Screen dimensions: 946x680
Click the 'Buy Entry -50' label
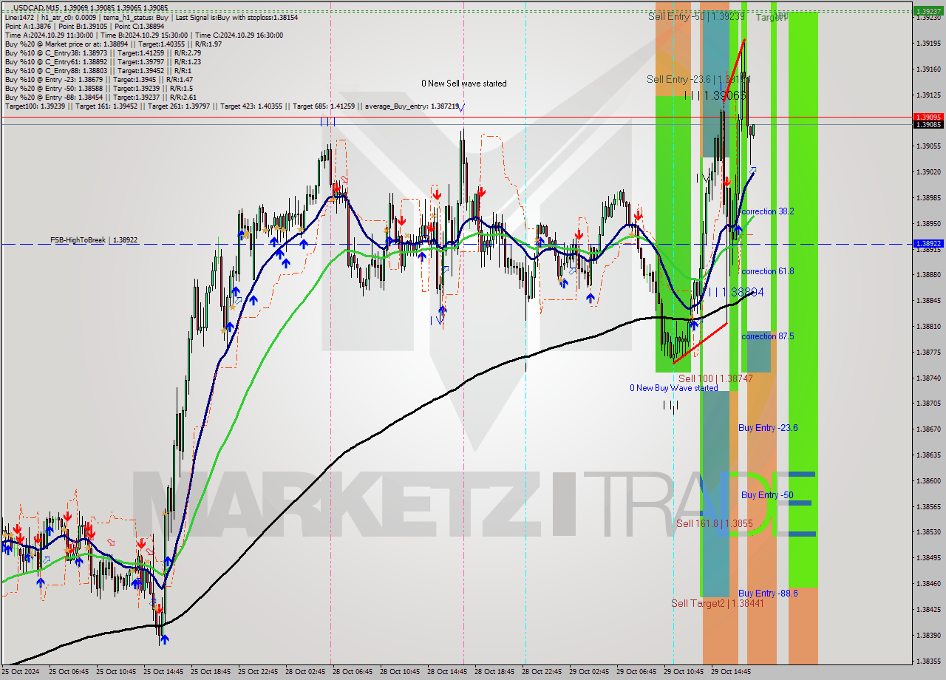point(767,495)
